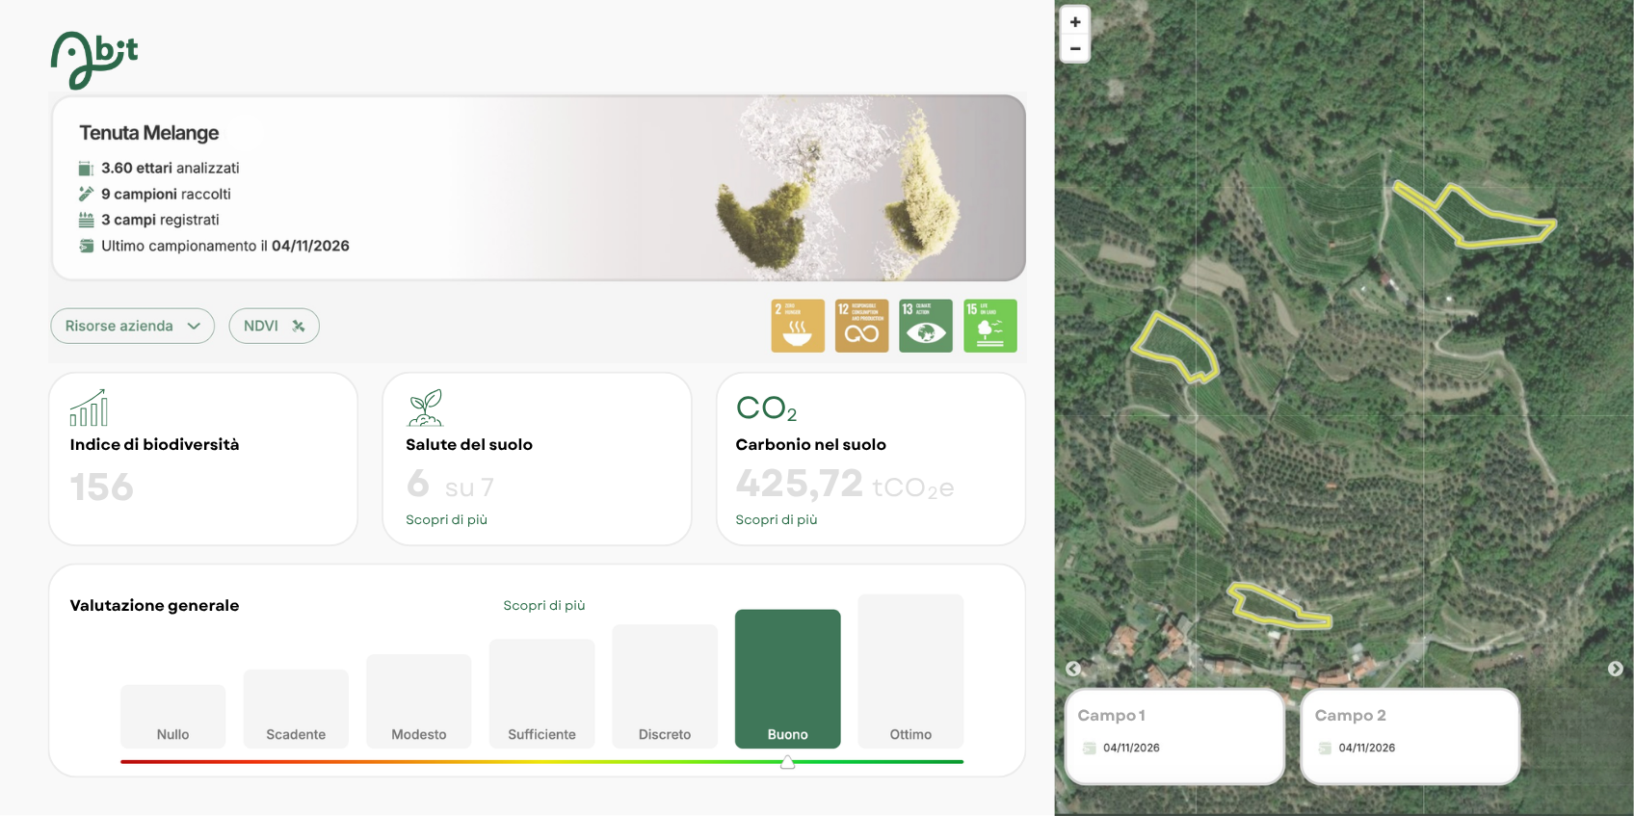Viewport: 1634px width, 816px height.
Task: Click the rating scale slider marker
Action: tap(787, 762)
